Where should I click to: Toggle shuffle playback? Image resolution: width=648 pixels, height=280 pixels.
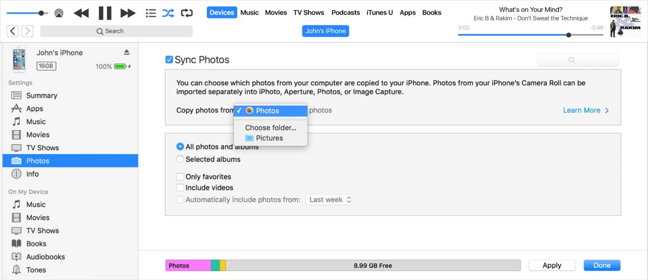pyautogui.click(x=168, y=13)
